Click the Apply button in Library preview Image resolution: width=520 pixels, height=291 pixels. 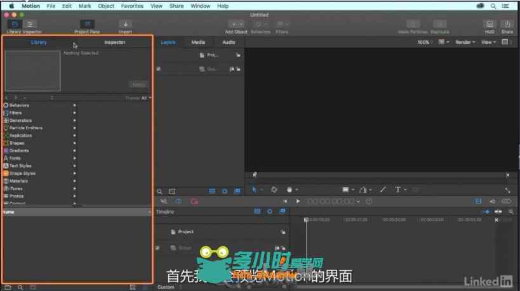coord(138,84)
